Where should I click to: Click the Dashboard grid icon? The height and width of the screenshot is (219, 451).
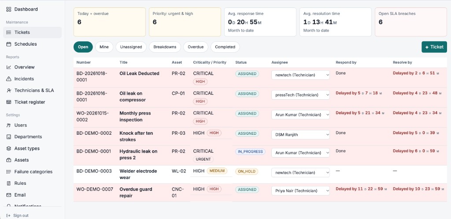tap(9, 9)
